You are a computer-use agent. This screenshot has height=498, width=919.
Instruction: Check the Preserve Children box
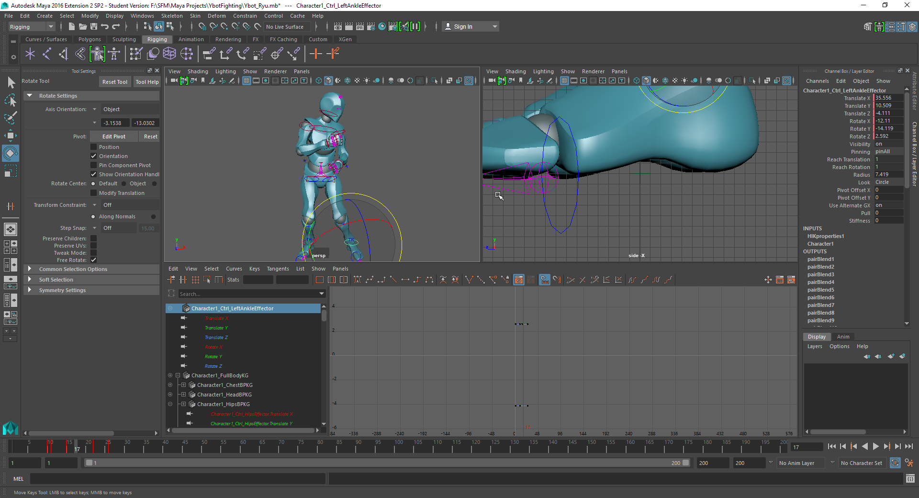point(94,238)
